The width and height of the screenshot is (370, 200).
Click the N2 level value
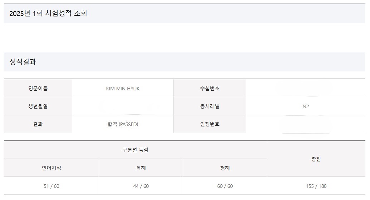305,106
